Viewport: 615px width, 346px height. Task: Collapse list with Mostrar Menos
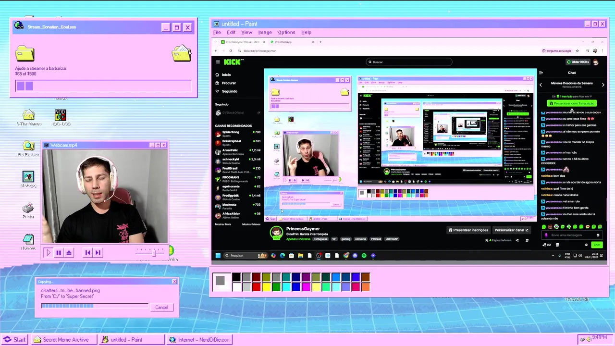251,224
